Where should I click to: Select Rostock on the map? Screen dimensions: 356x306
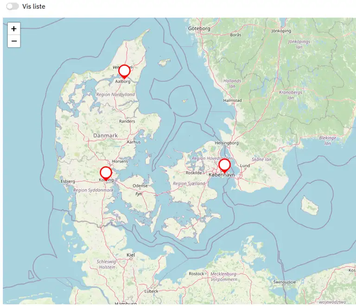coord(197,274)
